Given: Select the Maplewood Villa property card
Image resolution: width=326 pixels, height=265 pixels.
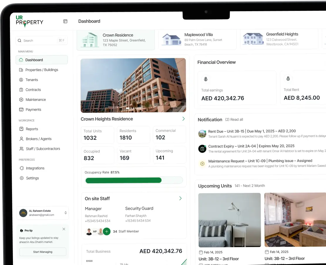Looking at the screenshot, I should [x=197, y=39].
